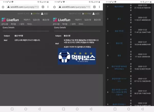
Task: Click logout link on 출금신청 subject page
Action: [78, 14]
